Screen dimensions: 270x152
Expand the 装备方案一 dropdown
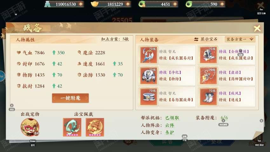click(x=240, y=39)
